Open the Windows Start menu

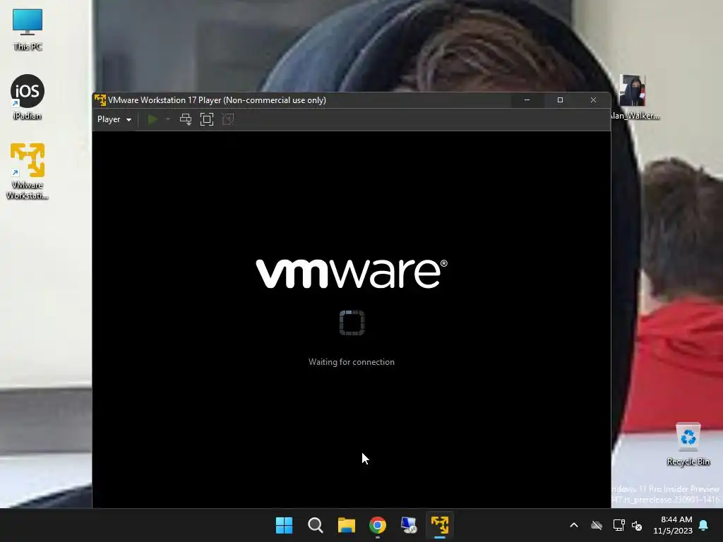click(284, 525)
